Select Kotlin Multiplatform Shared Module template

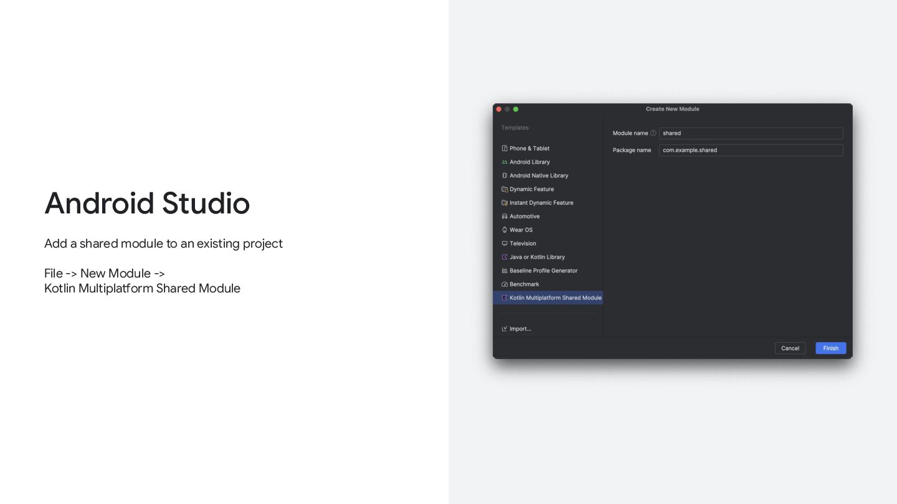[x=548, y=298]
